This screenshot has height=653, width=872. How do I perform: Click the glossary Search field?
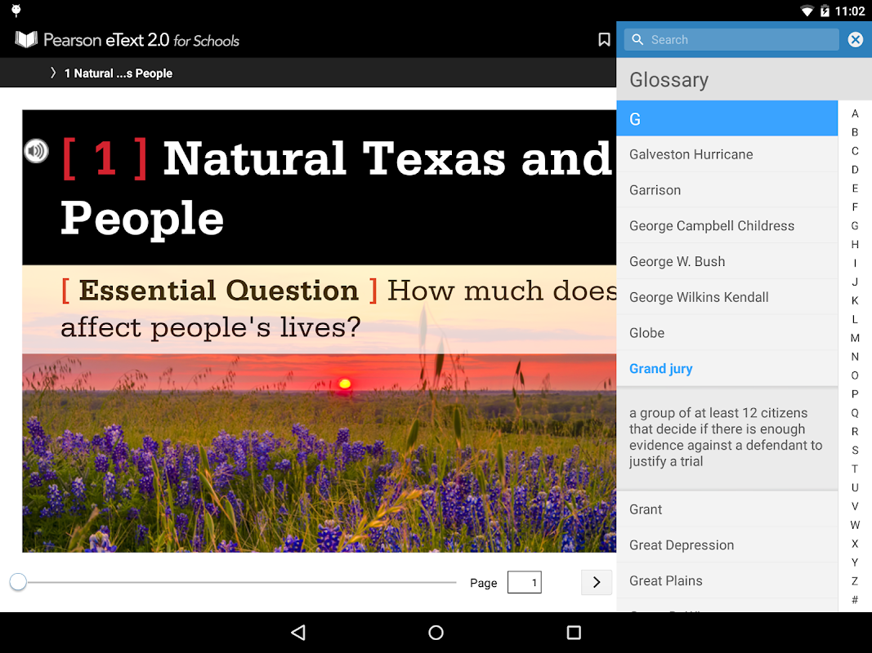coord(740,40)
